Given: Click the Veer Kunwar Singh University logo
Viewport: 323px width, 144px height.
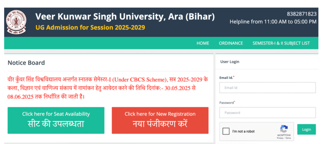Looking at the screenshot, I should pyautogui.click(x=16, y=22).
